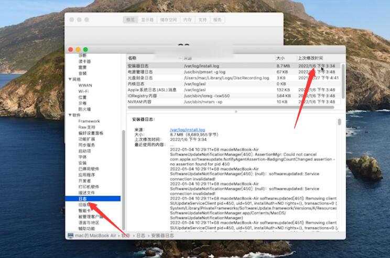Viewport: 390px width, 258px height.
Task: Select Wi-Fi under 网络
Action: point(83,91)
